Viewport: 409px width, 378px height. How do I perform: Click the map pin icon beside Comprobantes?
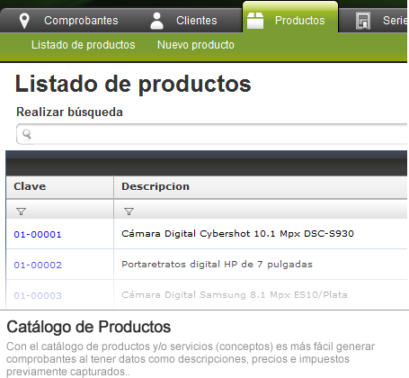(x=24, y=21)
